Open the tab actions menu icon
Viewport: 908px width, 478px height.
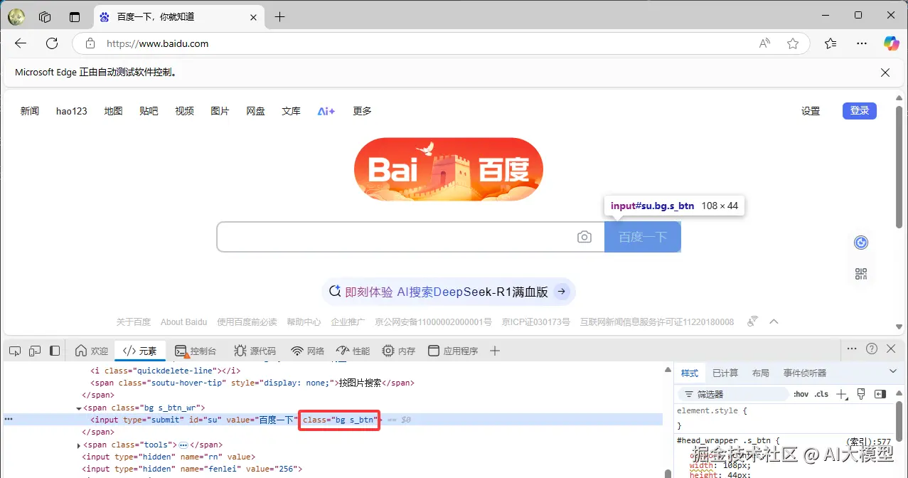click(75, 16)
